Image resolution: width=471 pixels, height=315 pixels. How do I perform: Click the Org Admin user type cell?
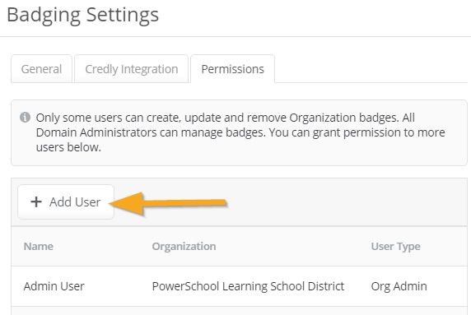tap(399, 286)
